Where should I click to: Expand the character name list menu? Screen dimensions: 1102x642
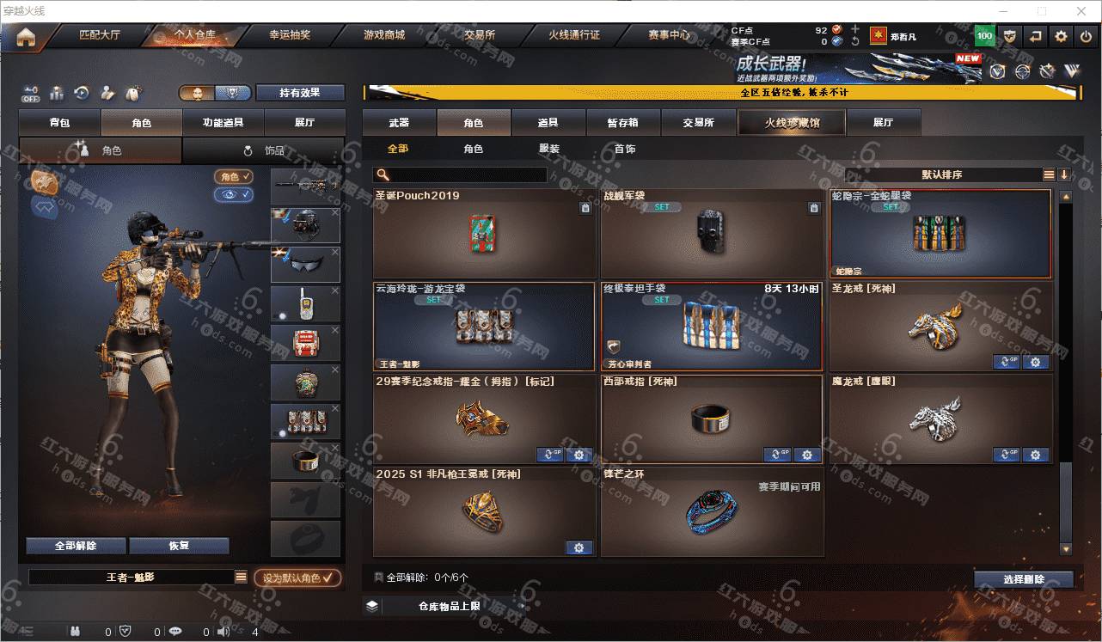242,578
